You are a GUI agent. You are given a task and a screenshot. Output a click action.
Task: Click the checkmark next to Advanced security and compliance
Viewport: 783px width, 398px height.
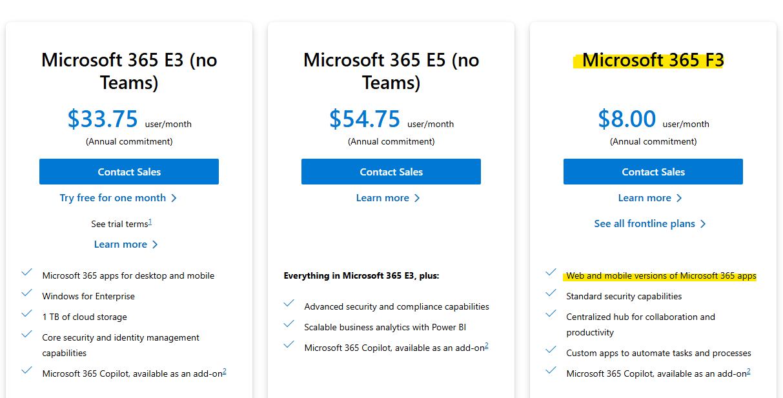point(289,304)
